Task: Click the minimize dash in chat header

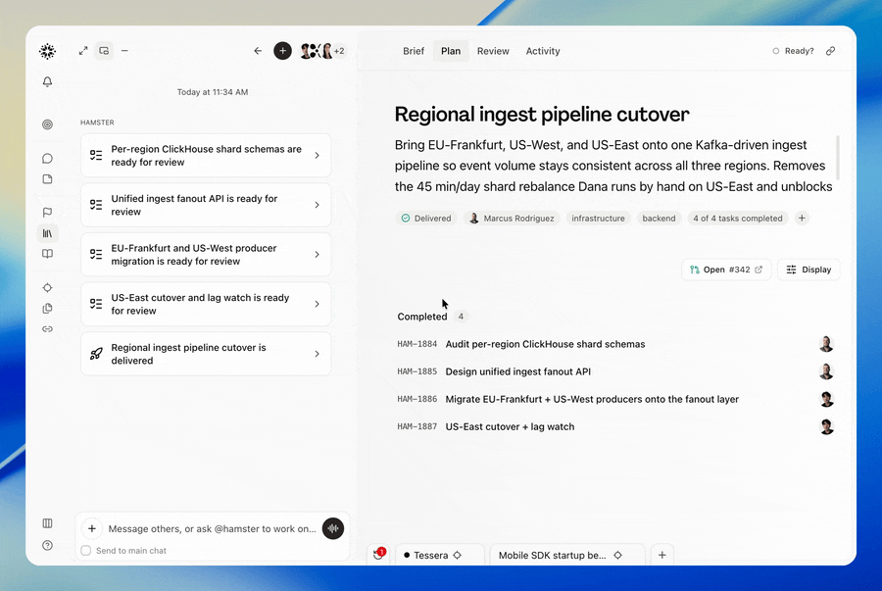Action: tap(124, 51)
